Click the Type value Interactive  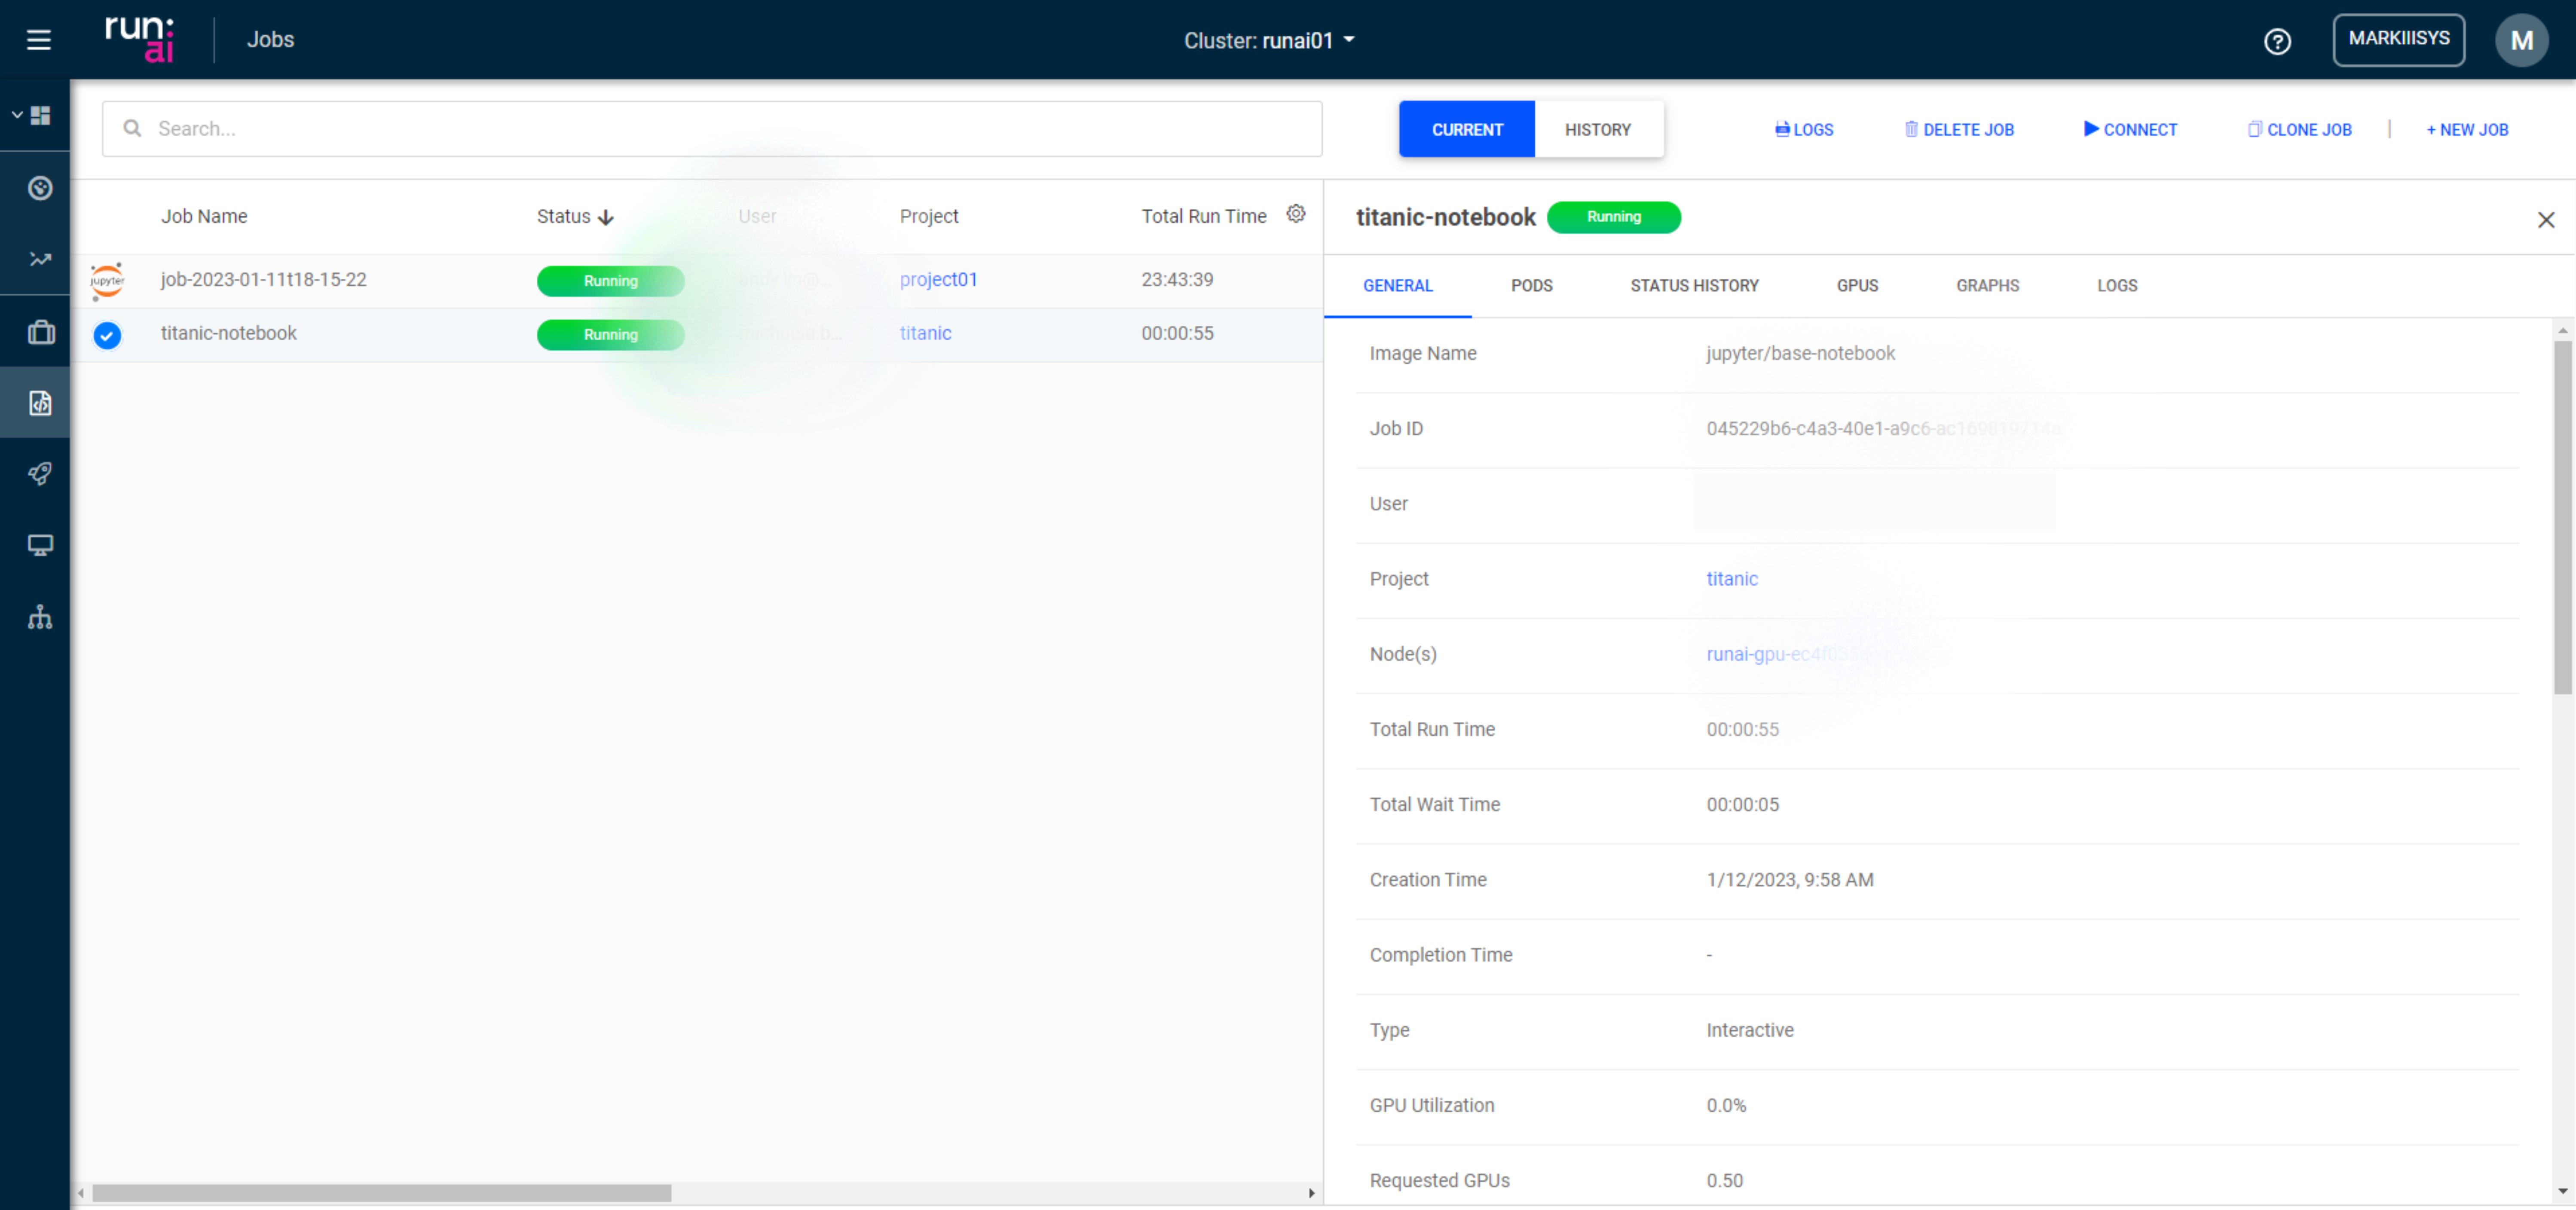(1749, 1030)
